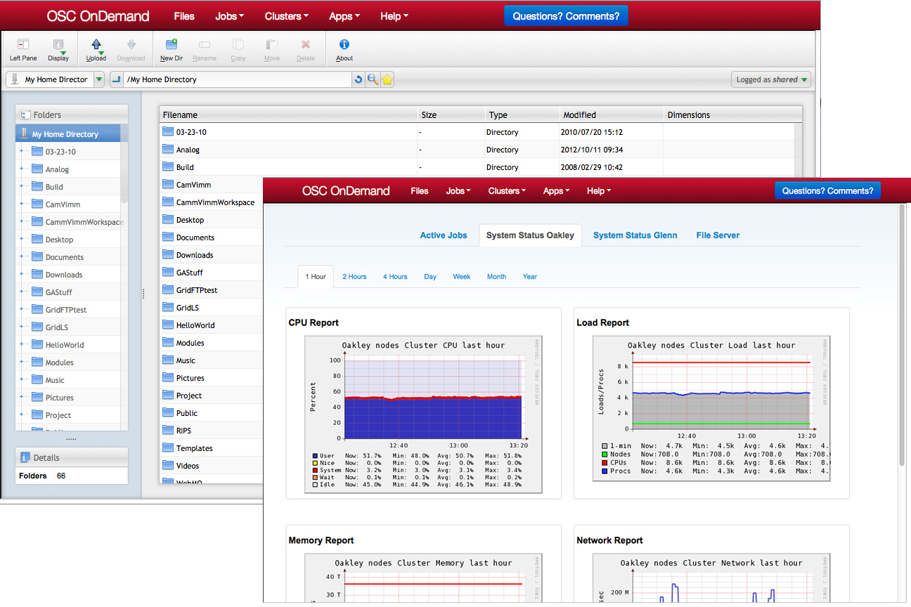This screenshot has width=911, height=607.
Task: Click the Download toolbar icon
Action: [131, 45]
